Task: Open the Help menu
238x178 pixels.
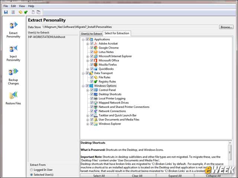Action: (x=31, y=6)
